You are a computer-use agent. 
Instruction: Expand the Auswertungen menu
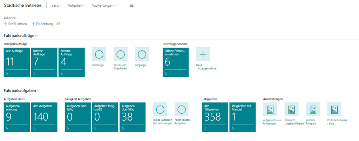click(x=104, y=6)
